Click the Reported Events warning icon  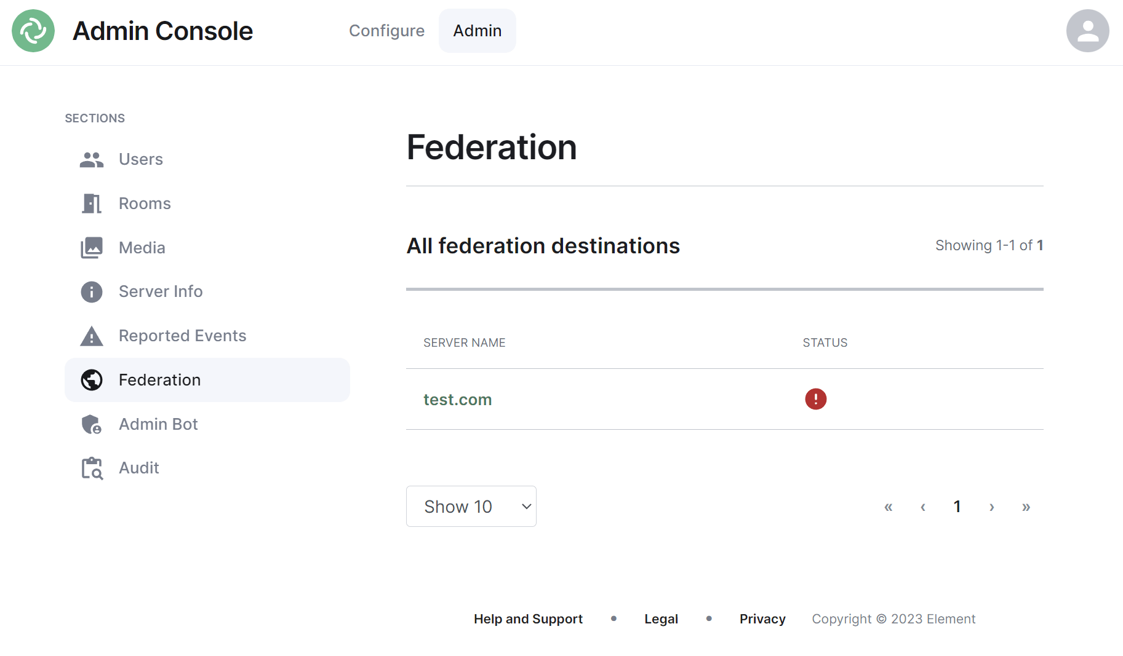click(x=92, y=336)
